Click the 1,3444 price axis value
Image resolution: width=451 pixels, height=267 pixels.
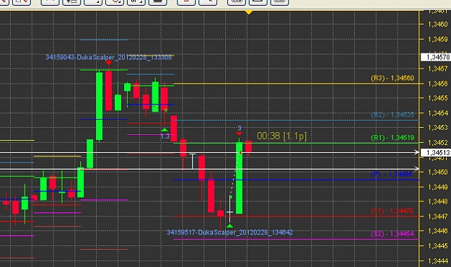tap(438, 261)
